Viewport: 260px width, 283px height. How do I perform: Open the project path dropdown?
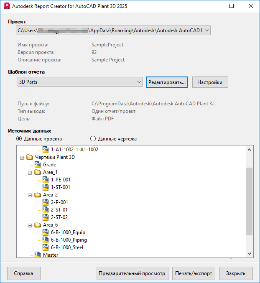[x=207, y=31]
